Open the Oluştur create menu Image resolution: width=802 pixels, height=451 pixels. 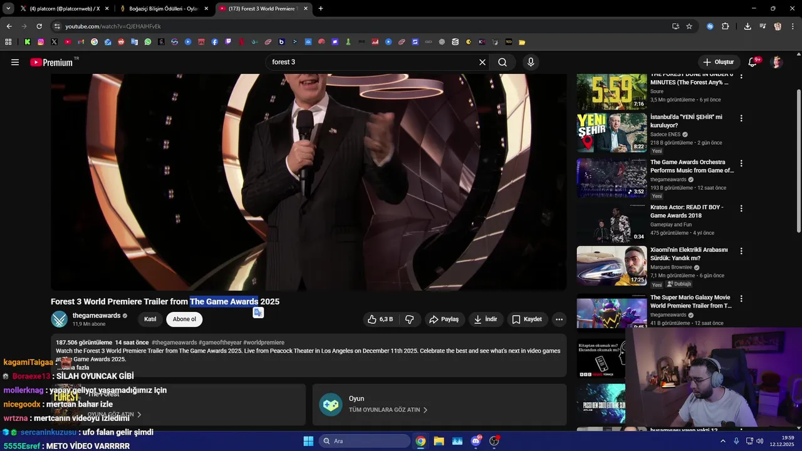[718, 62]
